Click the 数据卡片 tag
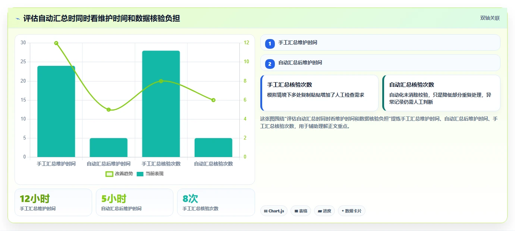This screenshot has width=515, height=231. [x=351, y=211]
